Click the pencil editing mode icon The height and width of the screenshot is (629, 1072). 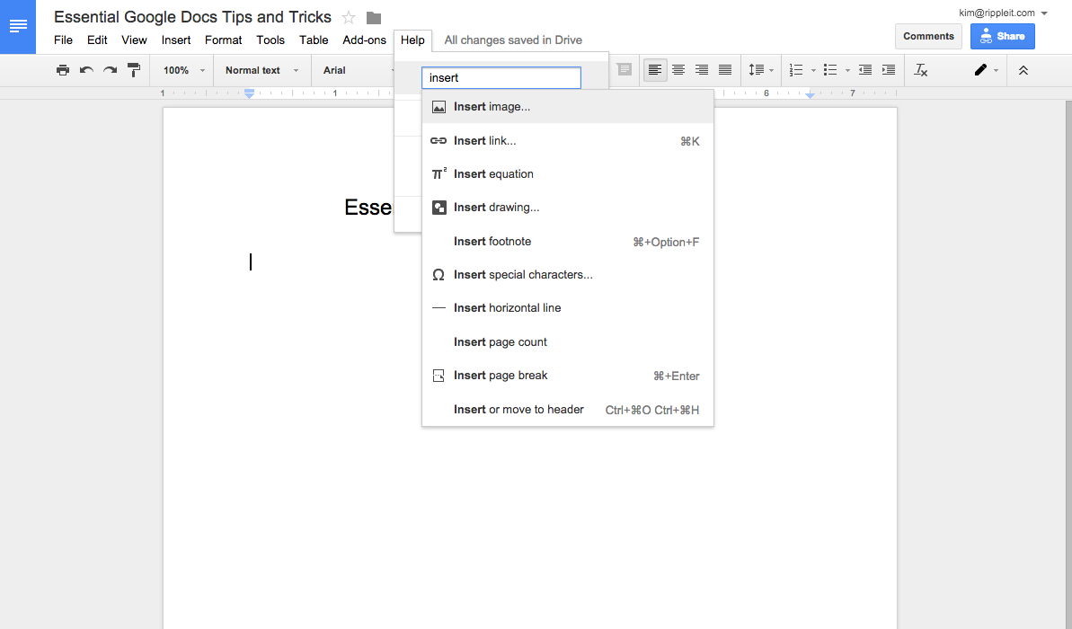coord(980,70)
